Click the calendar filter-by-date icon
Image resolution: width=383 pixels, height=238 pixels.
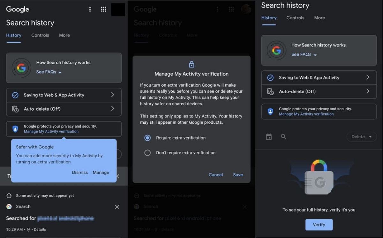(269, 137)
